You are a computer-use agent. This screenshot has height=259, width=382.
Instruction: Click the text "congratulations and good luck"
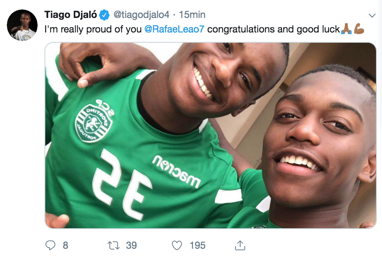(273, 29)
